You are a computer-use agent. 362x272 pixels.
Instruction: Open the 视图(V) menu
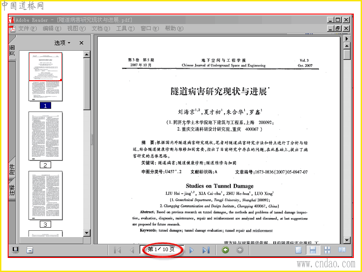tap(76, 29)
